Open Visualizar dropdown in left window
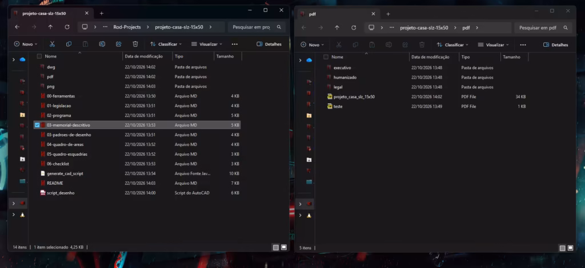 (207, 44)
